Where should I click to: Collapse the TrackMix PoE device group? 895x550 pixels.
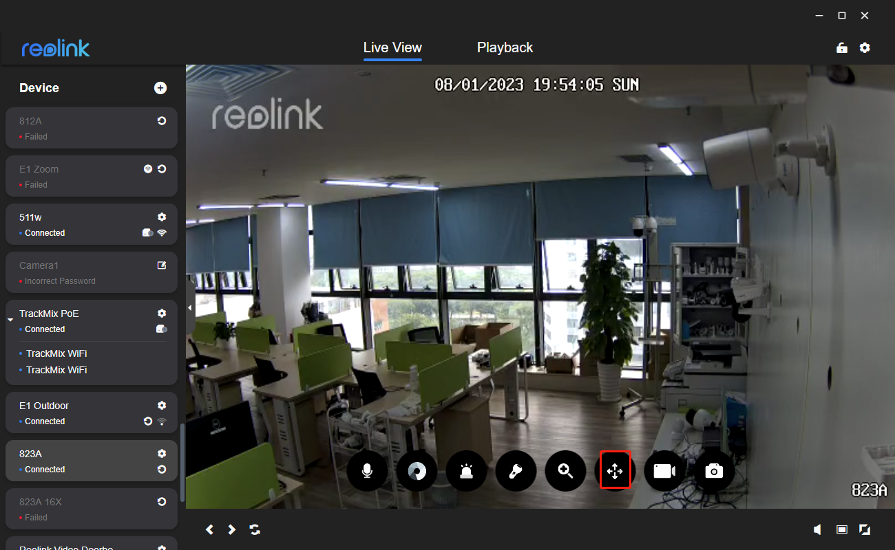click(x=10, y=320)
